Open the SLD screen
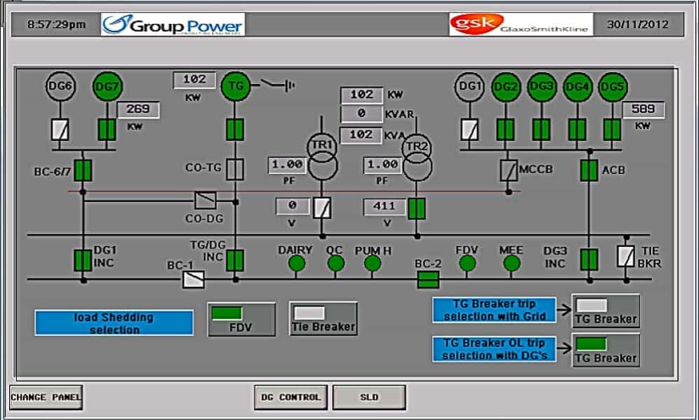 [369, 398]
